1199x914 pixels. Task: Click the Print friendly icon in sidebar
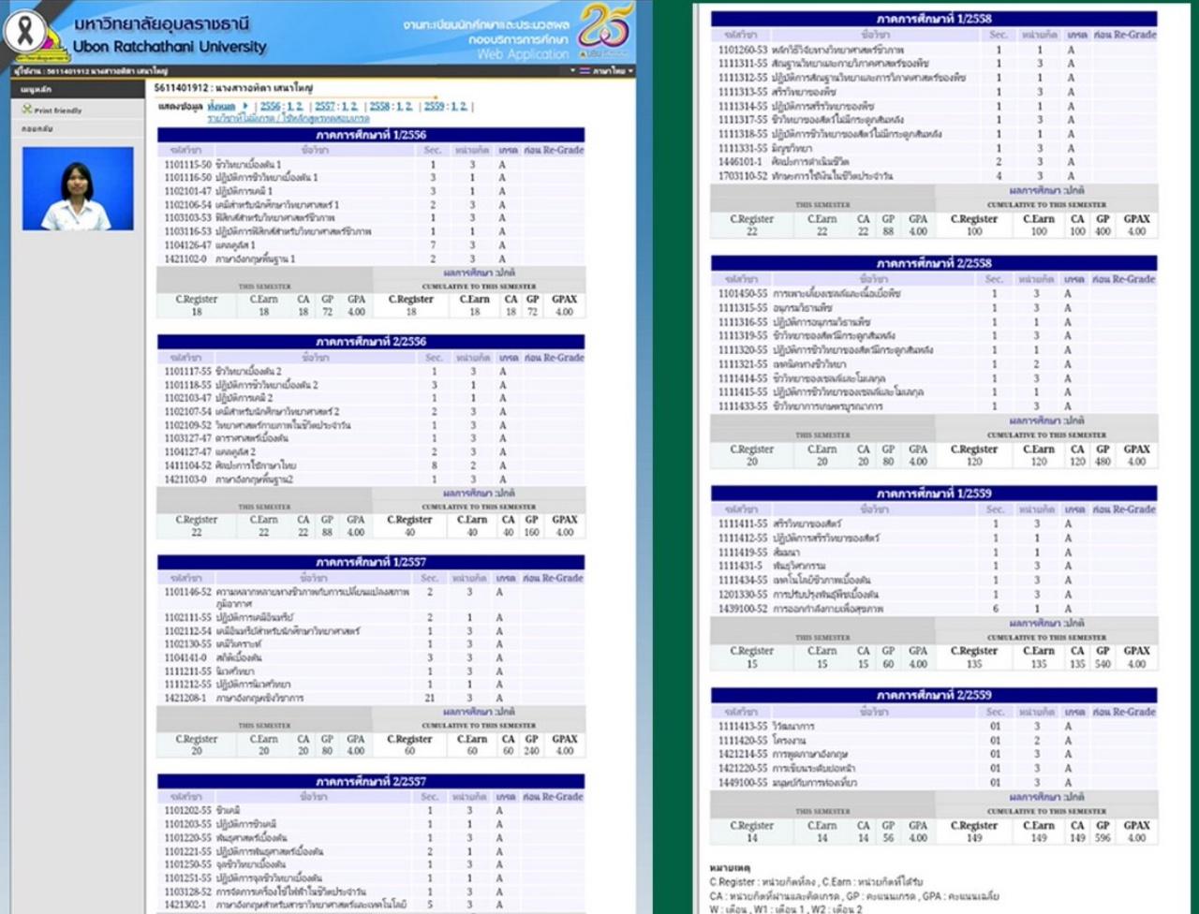tap(28, 110)
